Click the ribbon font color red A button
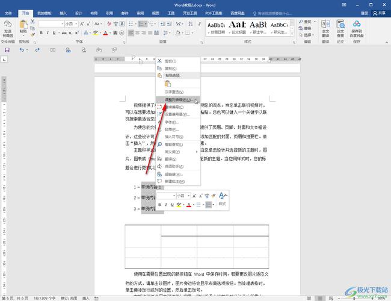Image resolution: width=391 pixels, height=301 pixels. click(105, 33)
